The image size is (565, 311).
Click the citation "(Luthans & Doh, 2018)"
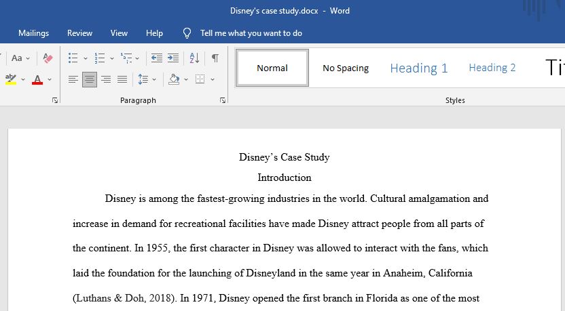point(125,298)
